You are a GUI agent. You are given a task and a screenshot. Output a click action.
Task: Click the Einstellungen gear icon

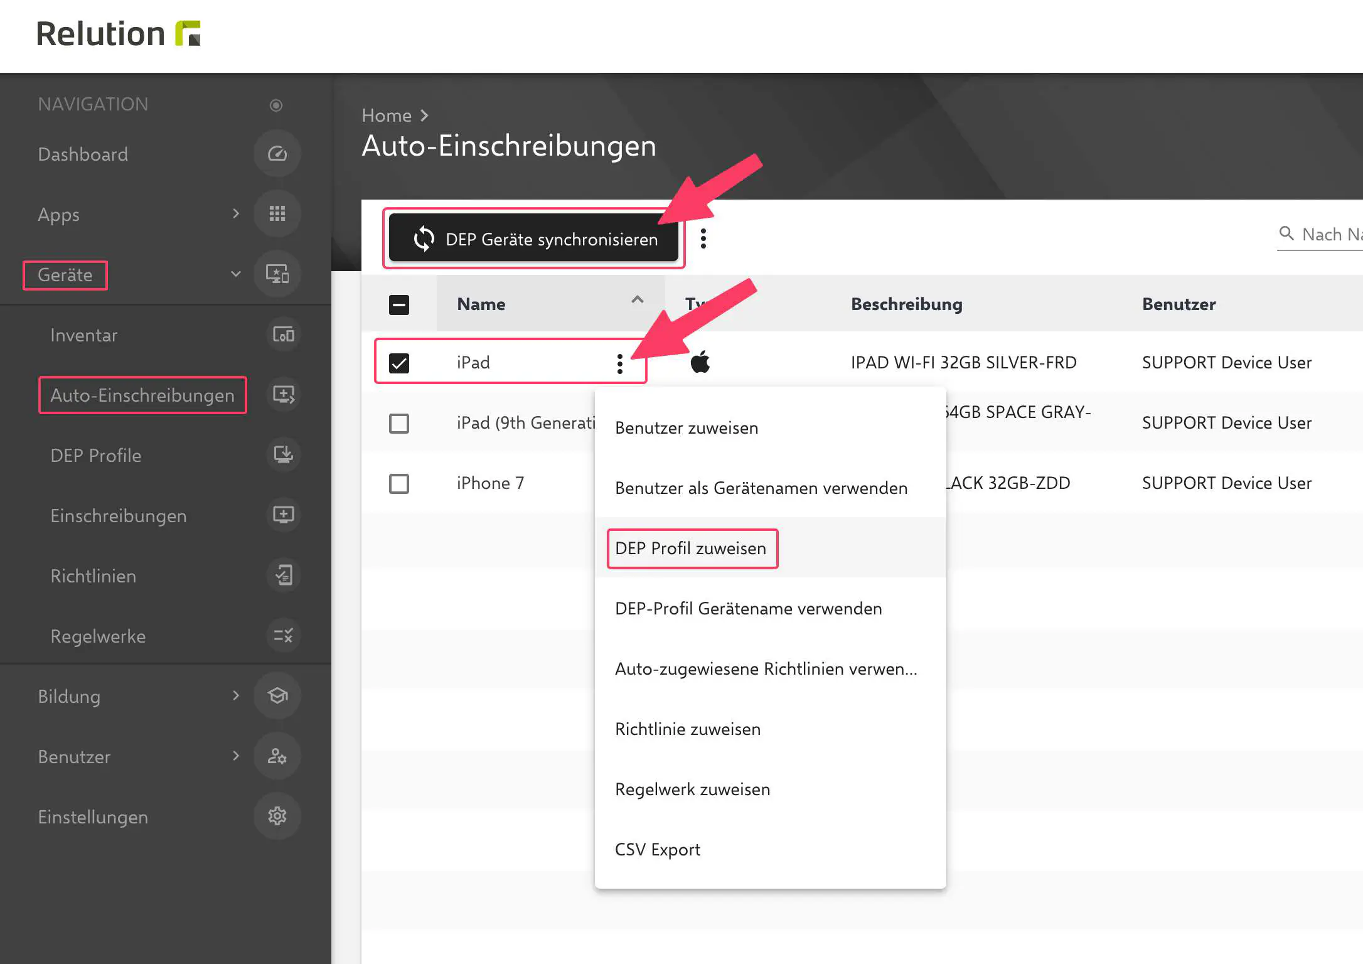tap(277, 816)
